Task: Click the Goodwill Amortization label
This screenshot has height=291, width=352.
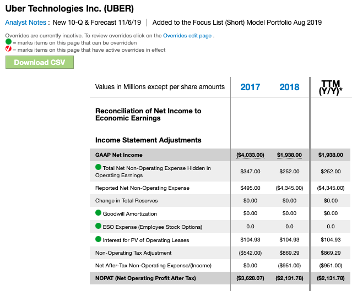Action: pyautogui.click(x=130, y=213)
